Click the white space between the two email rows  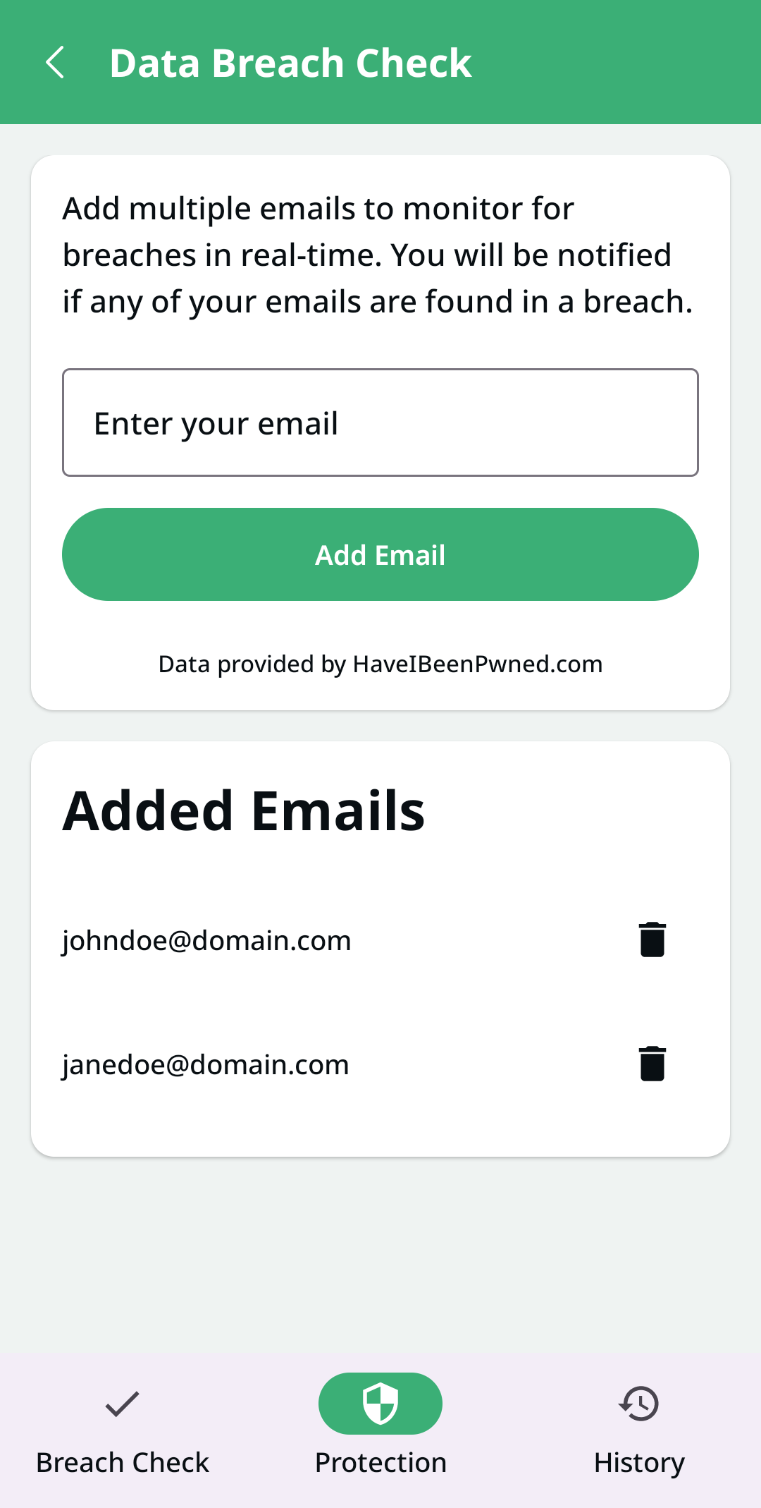click(380, 1003)
